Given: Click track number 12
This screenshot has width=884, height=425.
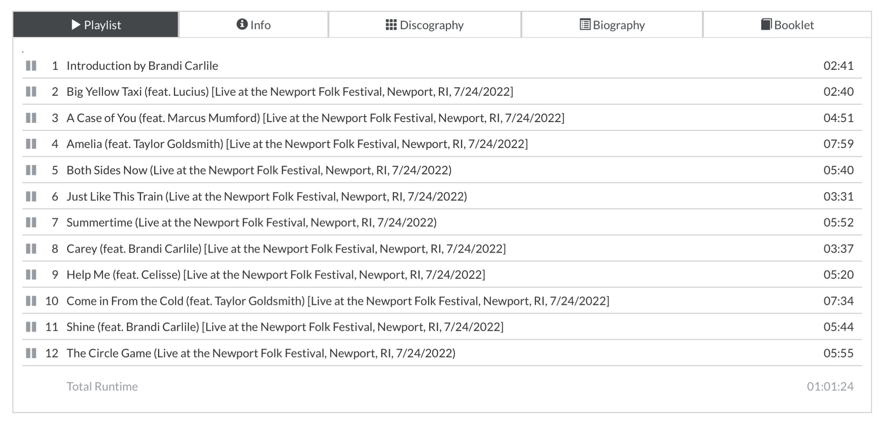Looking at the screenshot, I should (x=52, y=353).
